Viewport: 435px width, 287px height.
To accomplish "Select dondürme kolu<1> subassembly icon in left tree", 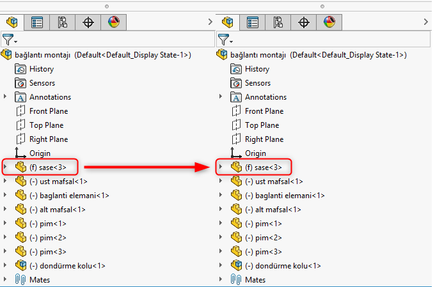I will click(20, 266).
